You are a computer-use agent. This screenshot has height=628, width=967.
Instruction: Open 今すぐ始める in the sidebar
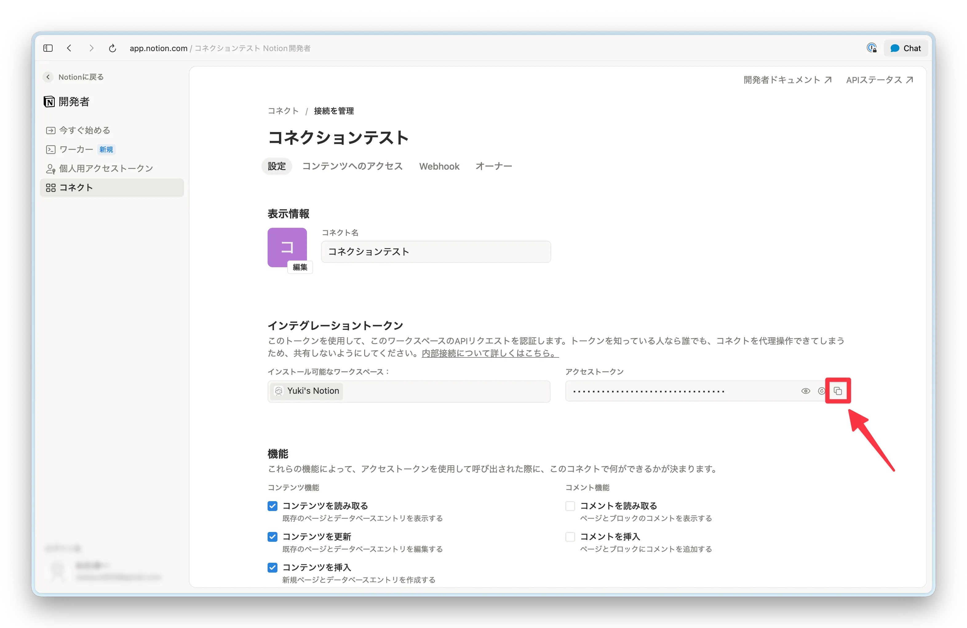pyautogui.click(x=112, y=130)
